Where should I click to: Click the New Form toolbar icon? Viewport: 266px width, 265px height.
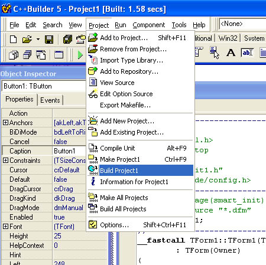[59, 55]
